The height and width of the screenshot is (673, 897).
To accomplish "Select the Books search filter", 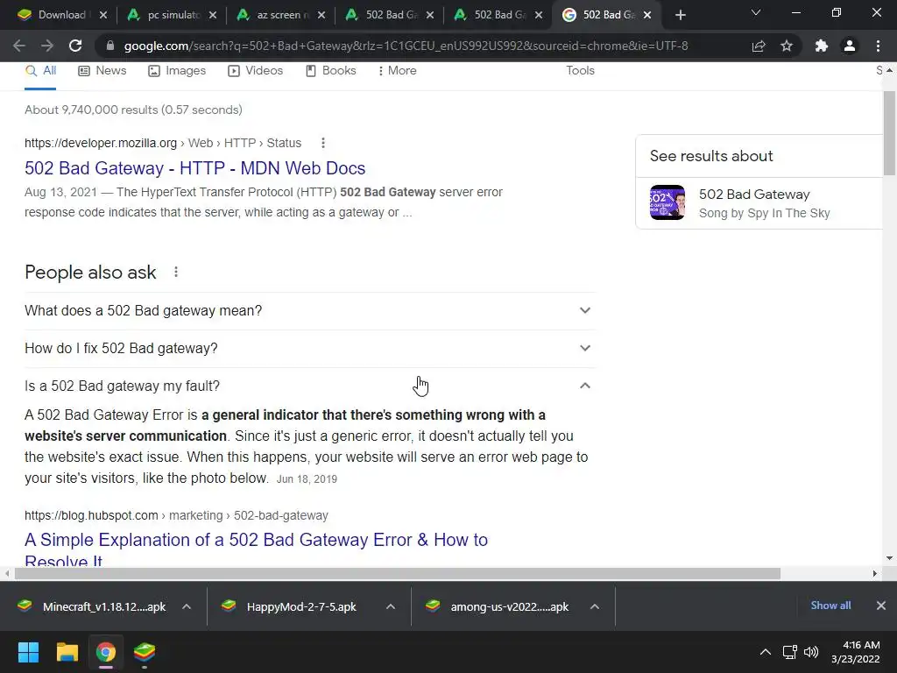I will (330, 71).
